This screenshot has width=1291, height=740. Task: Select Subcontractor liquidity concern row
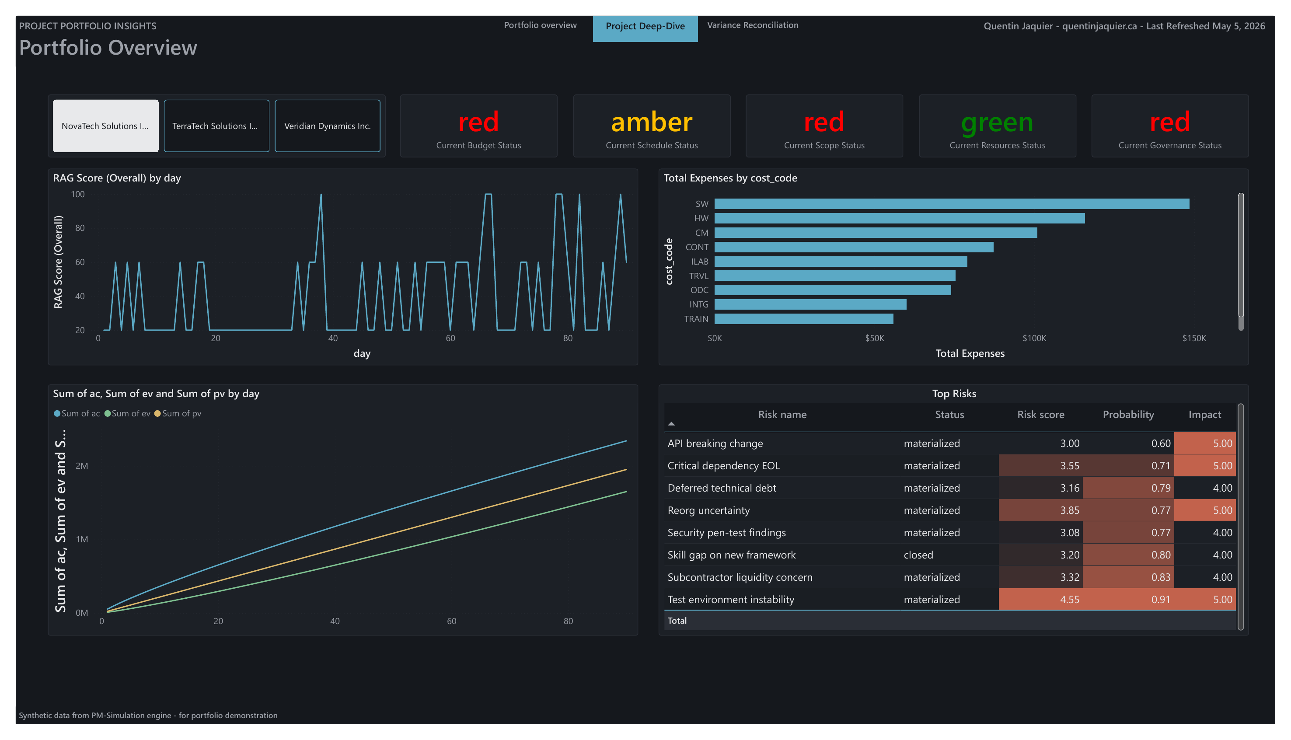(x=949, y=577)
